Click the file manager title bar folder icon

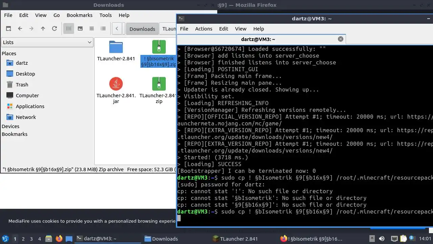[5, 5]
